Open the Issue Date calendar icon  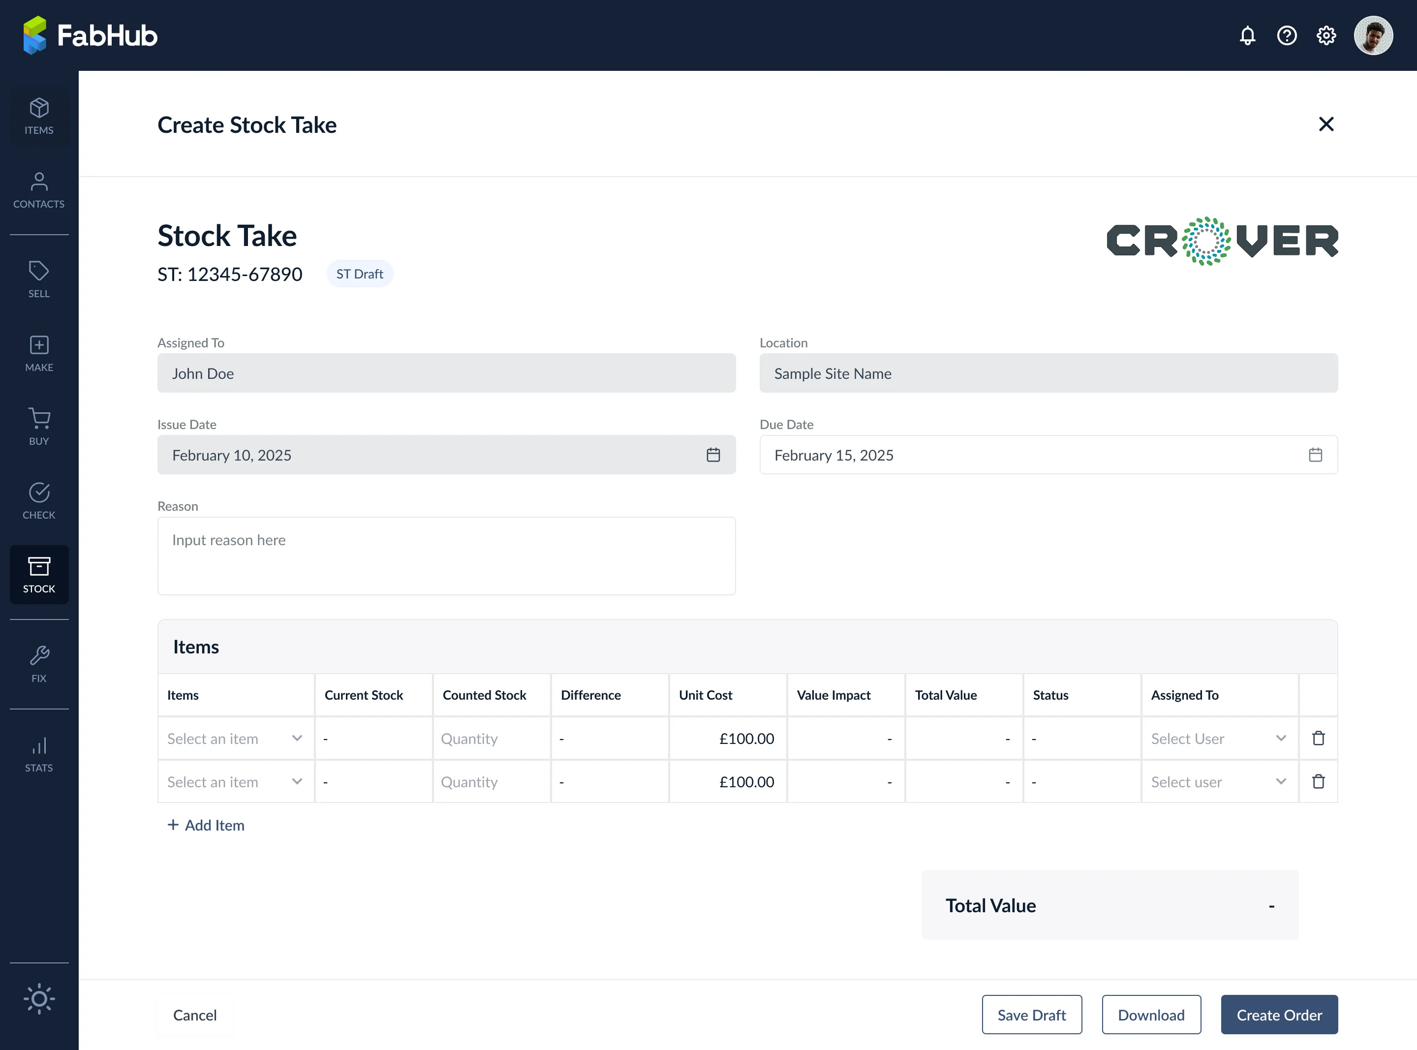tap(713, 455)
